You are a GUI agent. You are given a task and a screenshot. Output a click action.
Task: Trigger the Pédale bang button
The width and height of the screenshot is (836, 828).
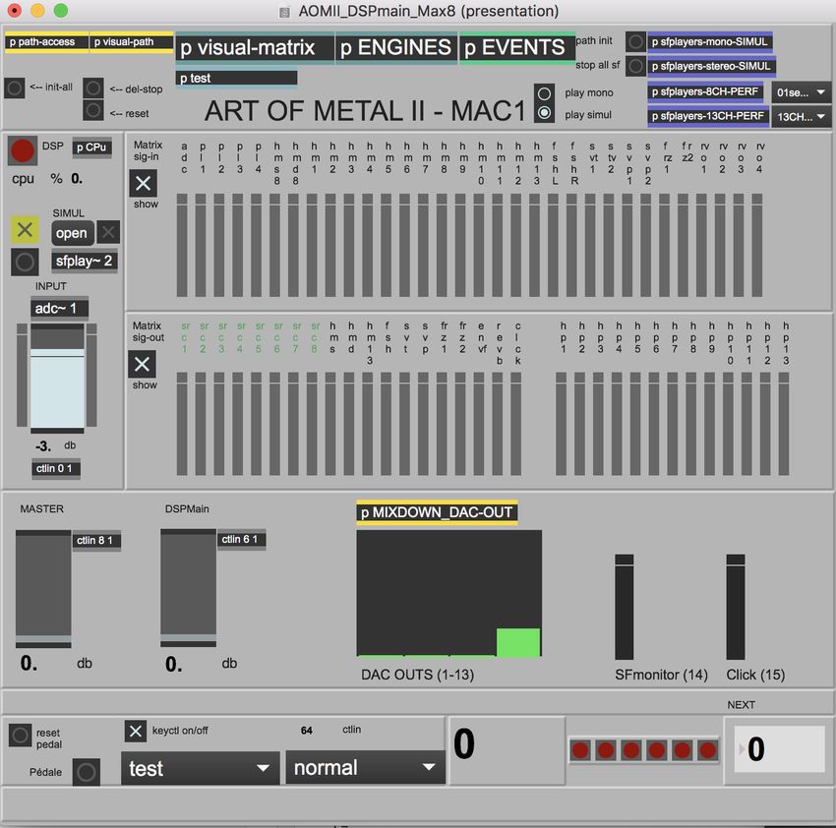pos(86,772)
